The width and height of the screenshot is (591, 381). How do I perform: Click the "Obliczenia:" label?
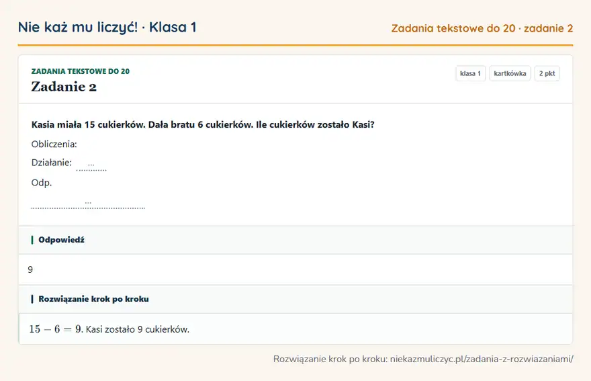54,144
